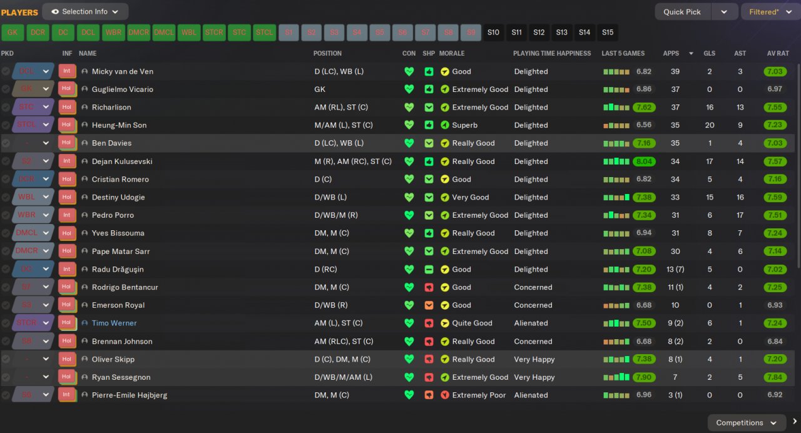Click the person icon beside Timo Werner
Screen dimensions: 801x433
(84, 323)
